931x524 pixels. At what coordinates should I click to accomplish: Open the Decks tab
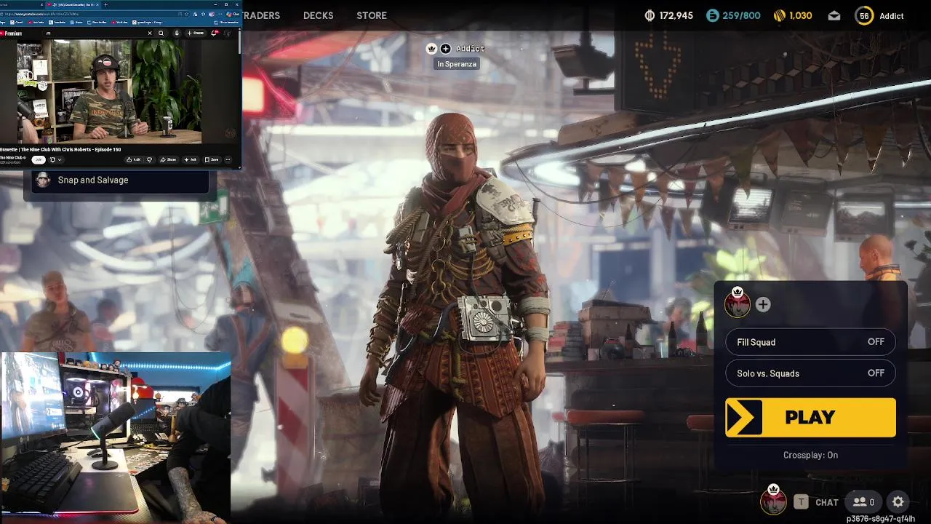318,15
